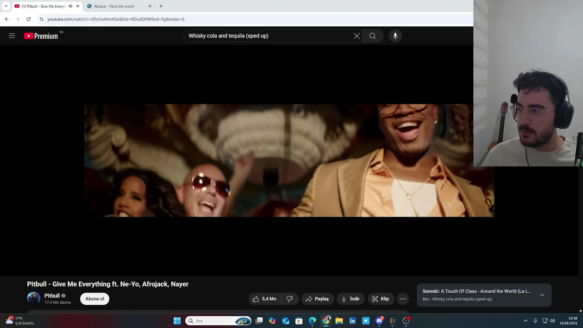The height and width of the screenshot is (328, 583).
Task: Open OBS Studio from taskbar
Action: pos(406,321)
